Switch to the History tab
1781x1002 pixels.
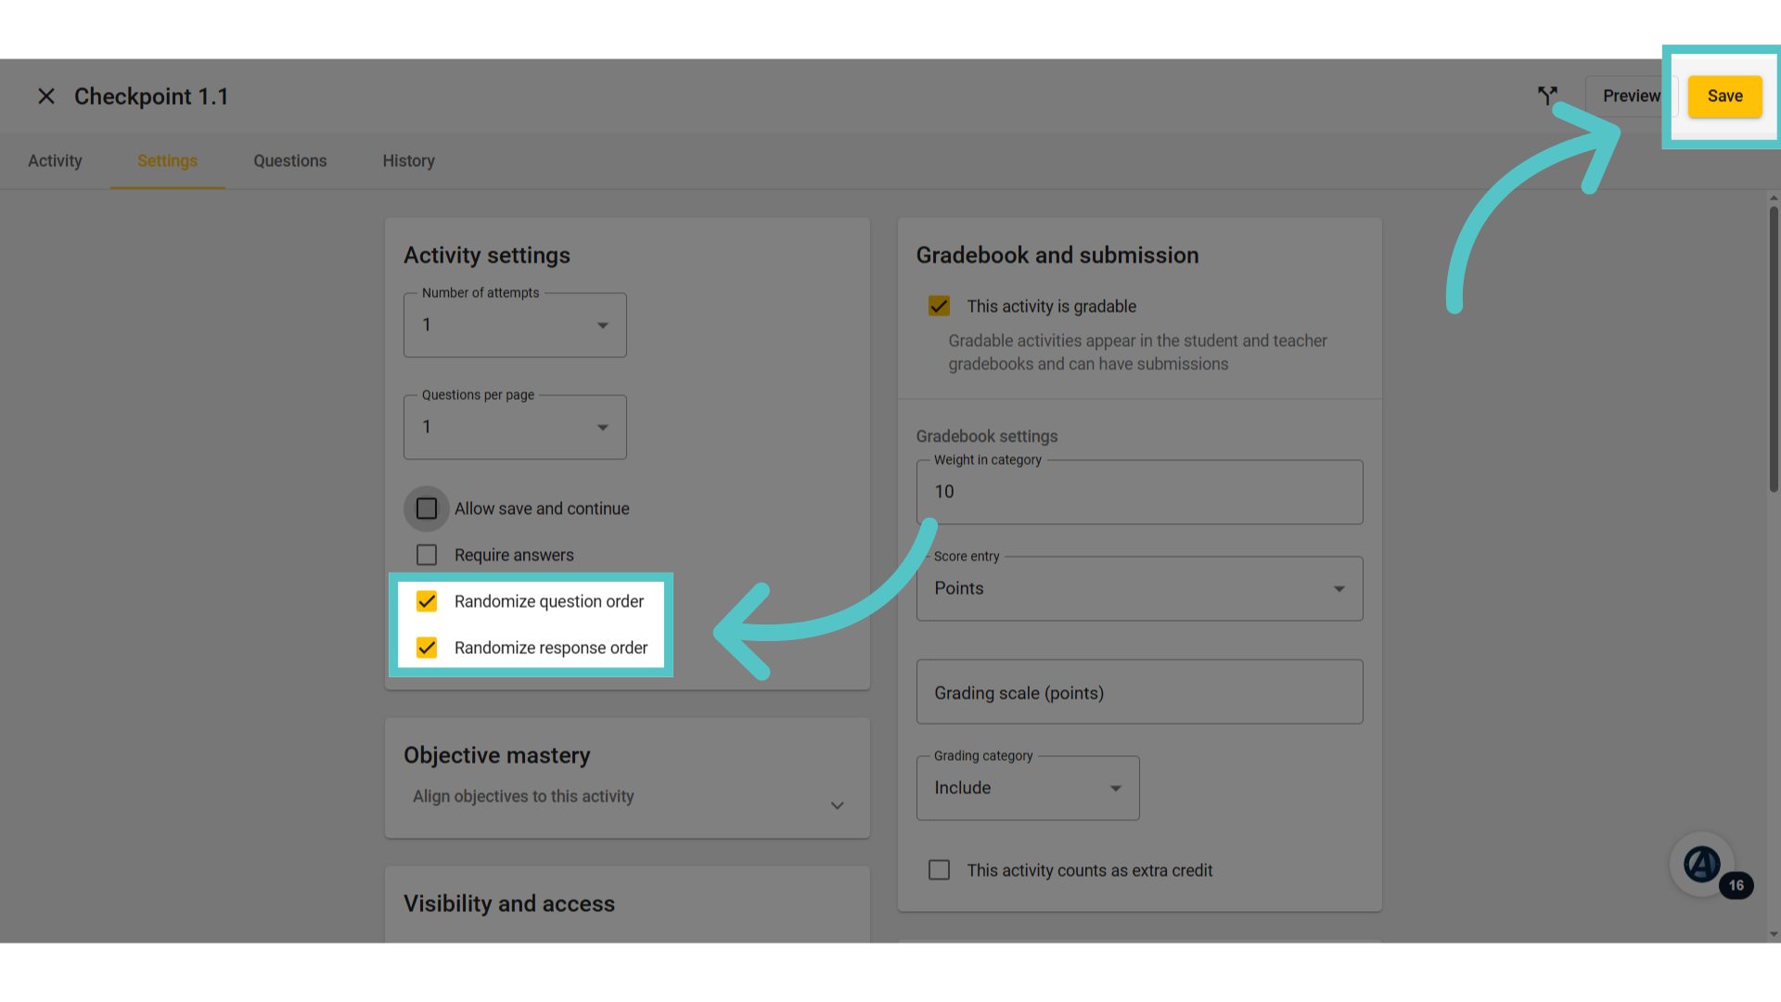click(x=409, y=161)
